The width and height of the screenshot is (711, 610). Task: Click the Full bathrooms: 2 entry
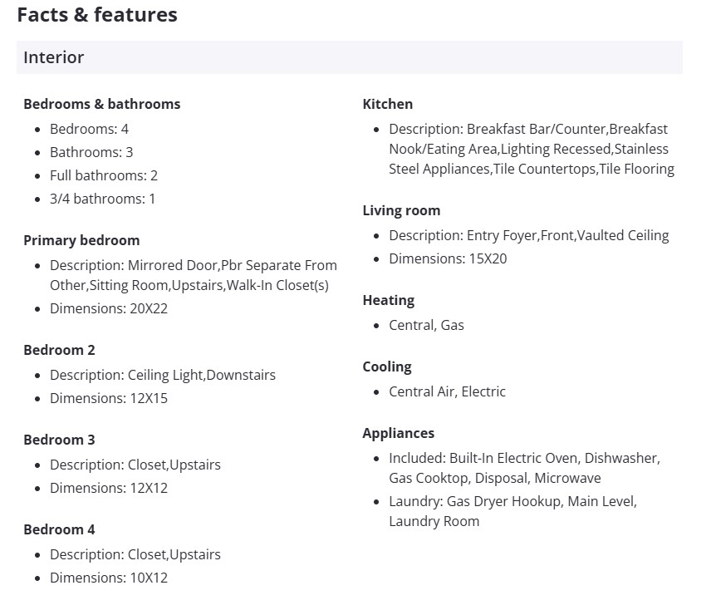tap(103, 175)
